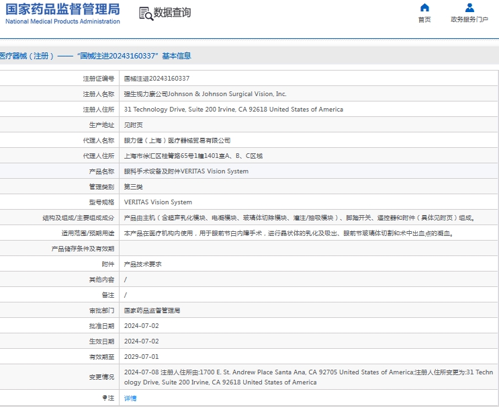
Task: Click the 型号规格 label
Action: click(101, 202)
